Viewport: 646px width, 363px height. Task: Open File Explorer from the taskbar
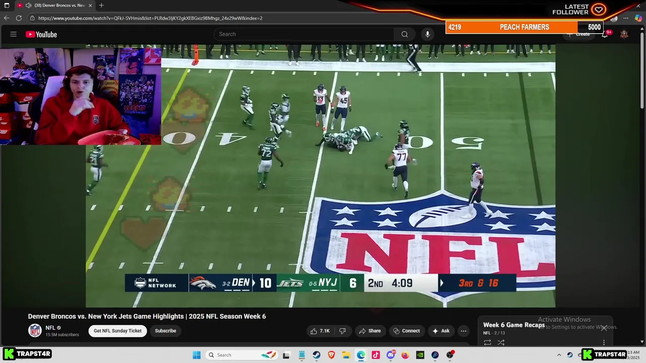[346, 355]
